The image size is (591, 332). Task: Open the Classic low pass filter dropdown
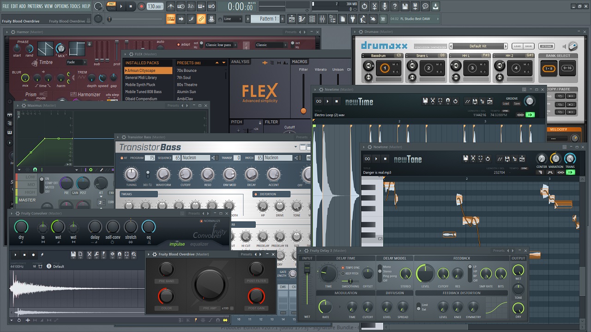(x=222, y=45)
